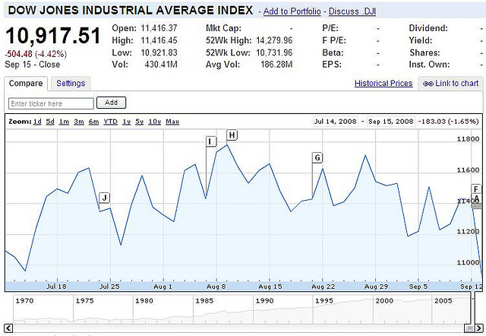Click the 52Wk Low value 10,731.96
486x336 pixels.
(x=274, y=52)
